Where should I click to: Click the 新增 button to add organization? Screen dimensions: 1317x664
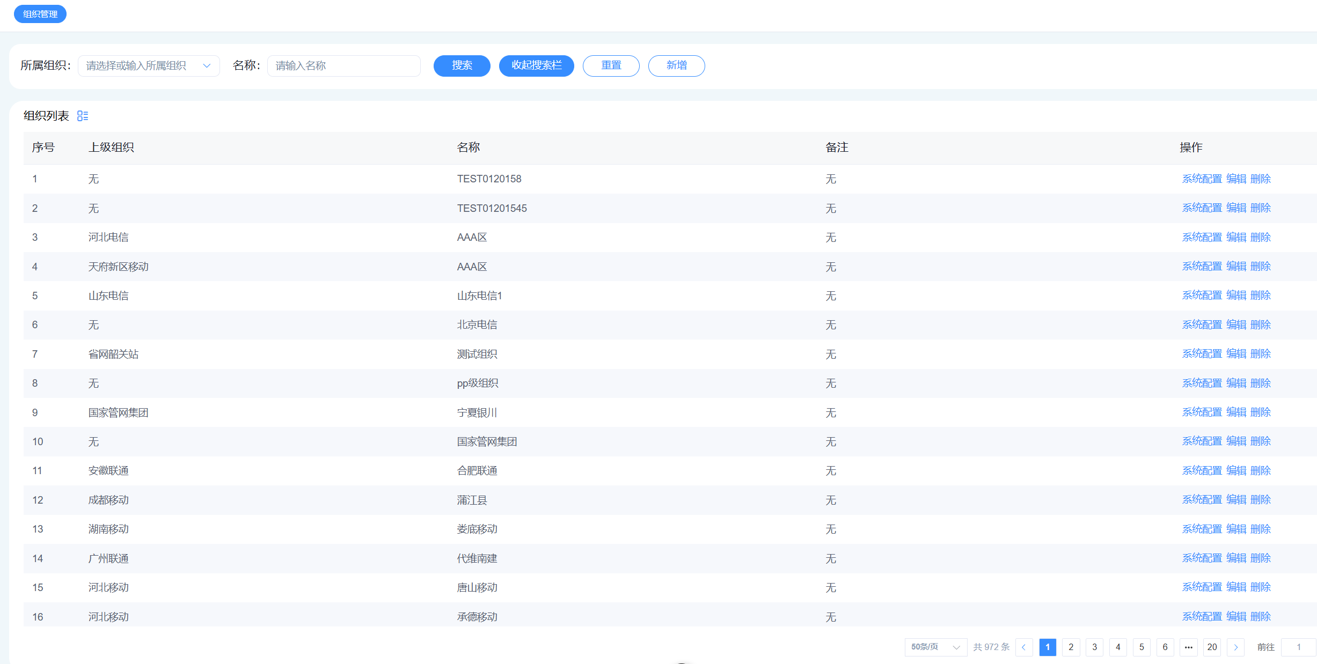pos(676,65)
